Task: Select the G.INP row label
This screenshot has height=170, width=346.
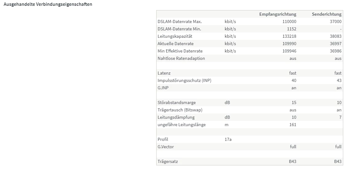Action: coord(163,88)
